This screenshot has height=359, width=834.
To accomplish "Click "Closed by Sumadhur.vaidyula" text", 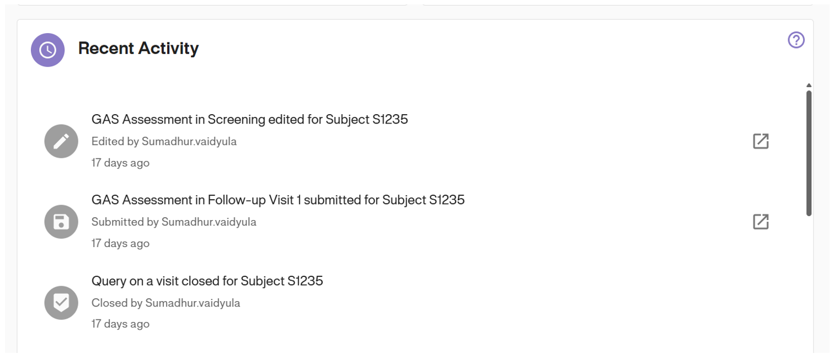I will [x=165, y=303].
